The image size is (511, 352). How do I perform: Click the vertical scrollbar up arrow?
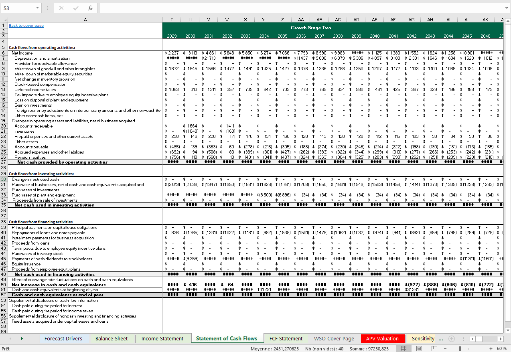(508, 20)
